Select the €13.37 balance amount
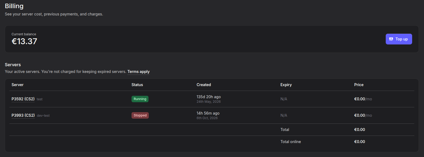Screen dimensions: 424x157 pos(24,41)
